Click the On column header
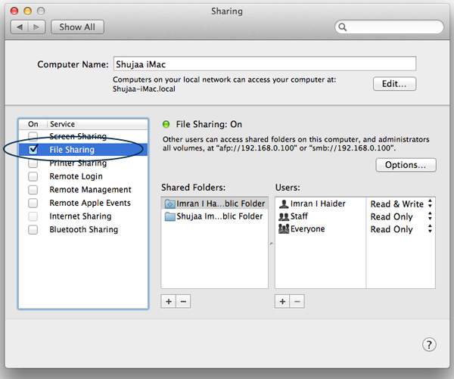The image size is (454, 379). tap(33, 124)
